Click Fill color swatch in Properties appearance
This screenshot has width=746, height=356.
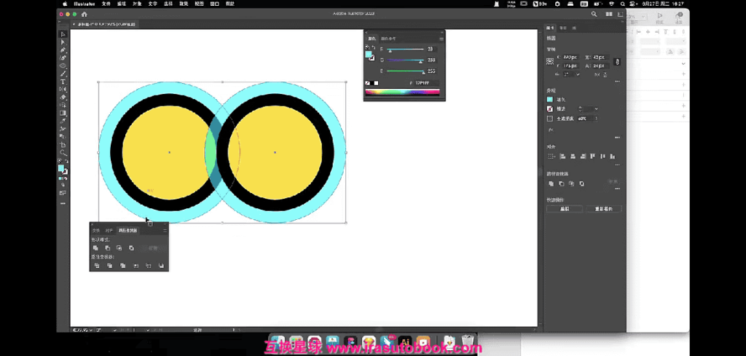[550, 99]
